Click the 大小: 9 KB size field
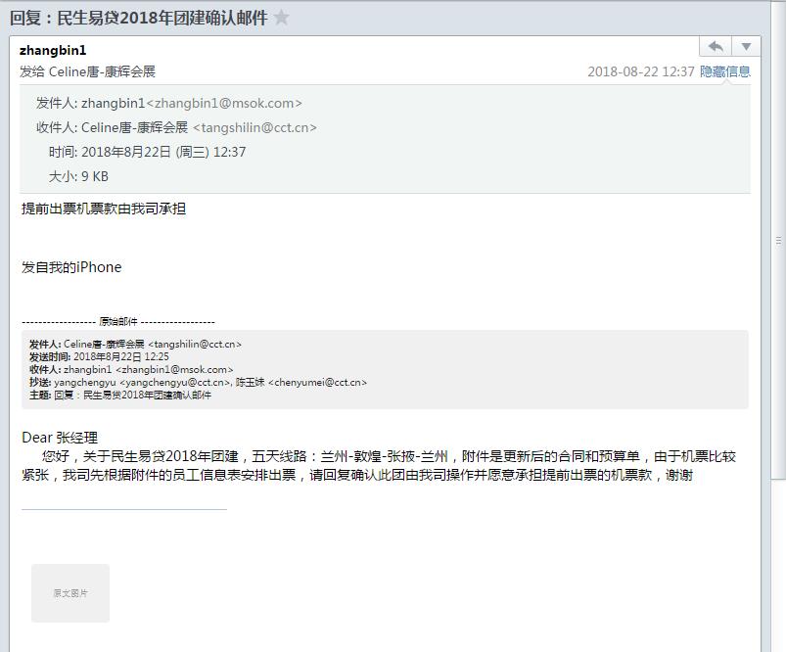 78,176
